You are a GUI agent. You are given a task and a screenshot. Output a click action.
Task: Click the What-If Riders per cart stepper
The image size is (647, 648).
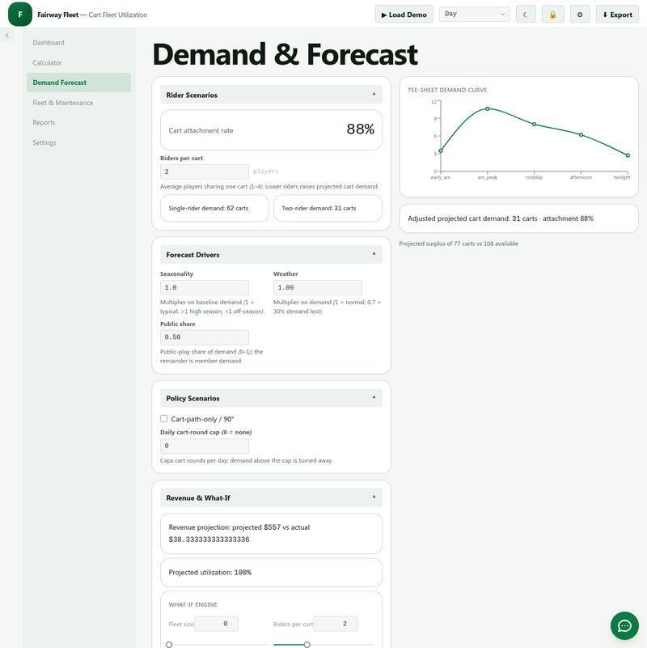pyautogui.click(x=336, y=624)
